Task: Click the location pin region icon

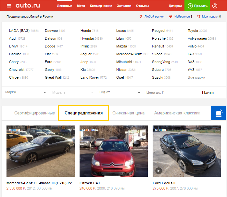Action: [141, 17]
